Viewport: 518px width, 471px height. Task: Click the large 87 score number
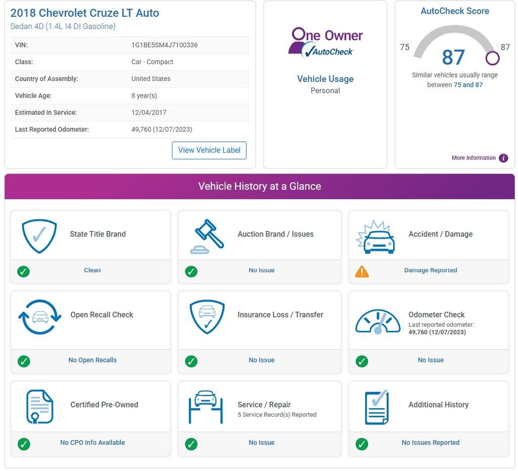click(x=453, y=57)
